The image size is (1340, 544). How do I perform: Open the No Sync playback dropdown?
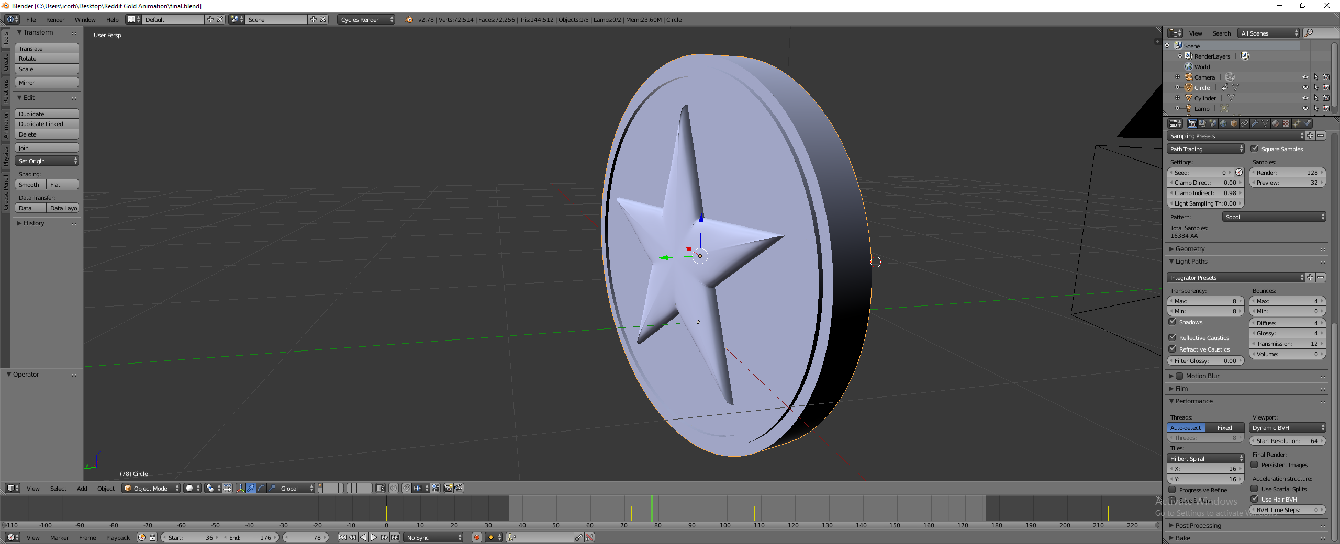[433, 537]
